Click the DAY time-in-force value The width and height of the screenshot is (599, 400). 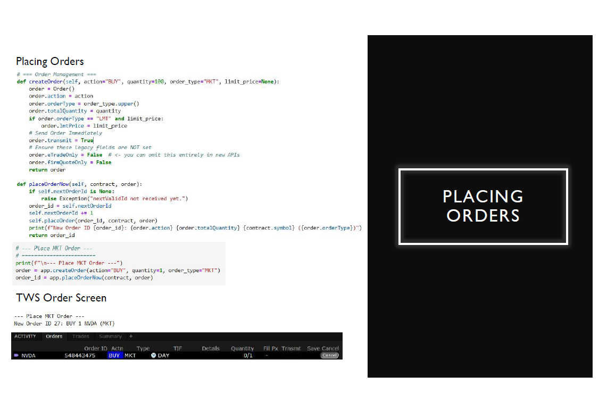(x=163, y=355)
